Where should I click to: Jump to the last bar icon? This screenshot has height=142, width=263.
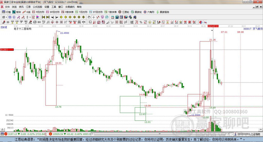(48, 17)
